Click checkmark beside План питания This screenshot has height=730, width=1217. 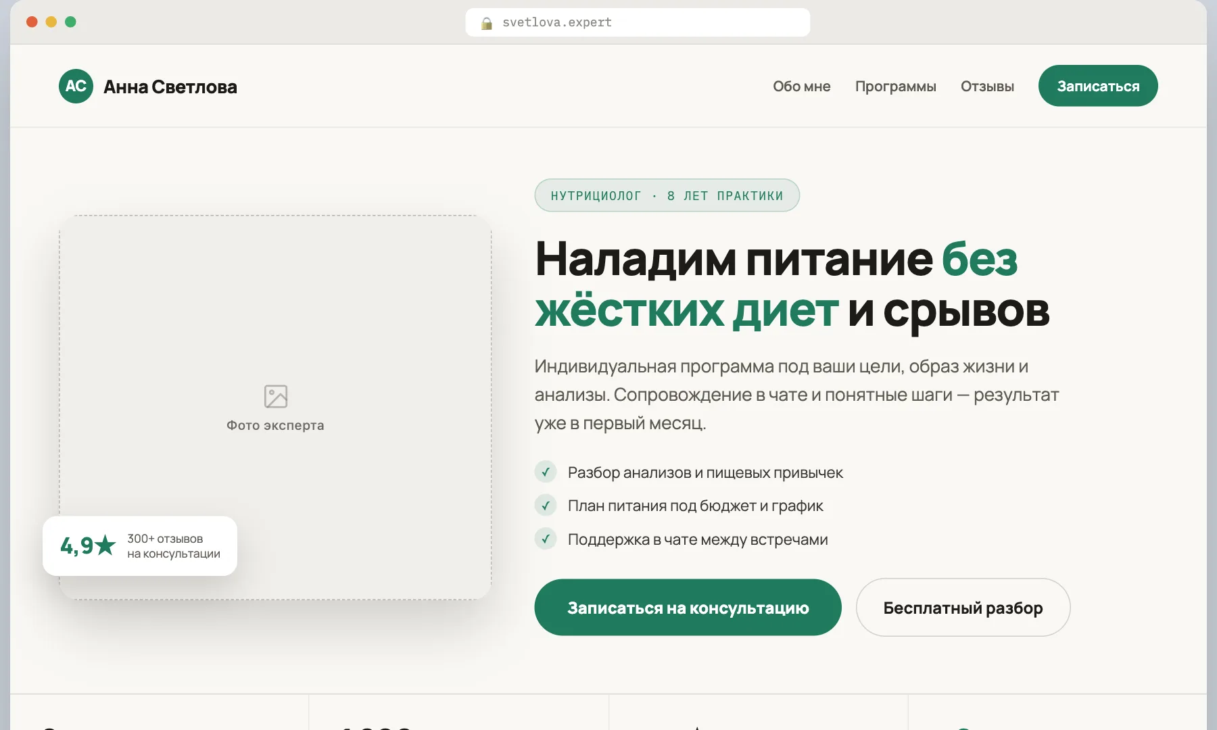click(x=546, y=505)
